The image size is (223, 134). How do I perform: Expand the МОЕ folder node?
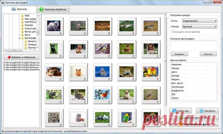coord(19,16)
